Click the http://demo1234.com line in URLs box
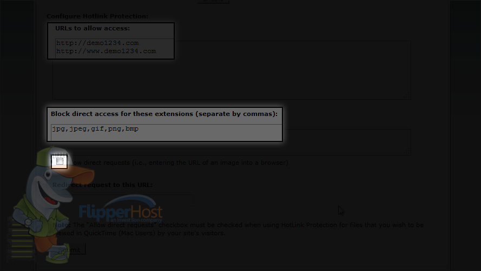 (x=97, y=43)
